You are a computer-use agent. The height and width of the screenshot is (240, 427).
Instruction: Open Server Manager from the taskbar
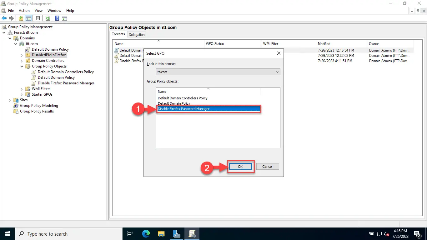coord(176,234)
